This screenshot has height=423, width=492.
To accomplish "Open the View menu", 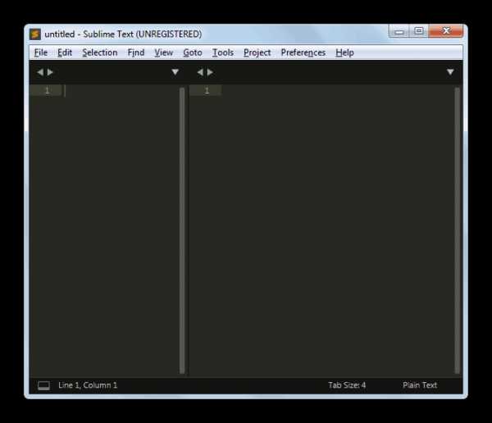I will (x=163, y=52).
